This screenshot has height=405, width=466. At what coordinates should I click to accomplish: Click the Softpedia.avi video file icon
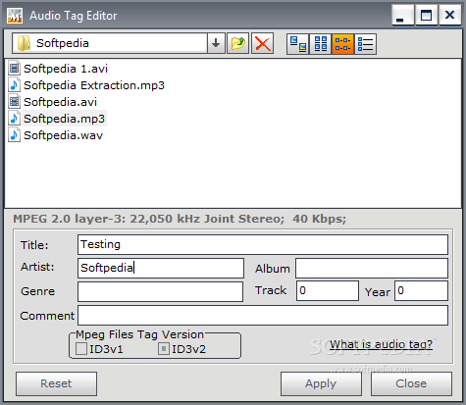tap(14, 102)
